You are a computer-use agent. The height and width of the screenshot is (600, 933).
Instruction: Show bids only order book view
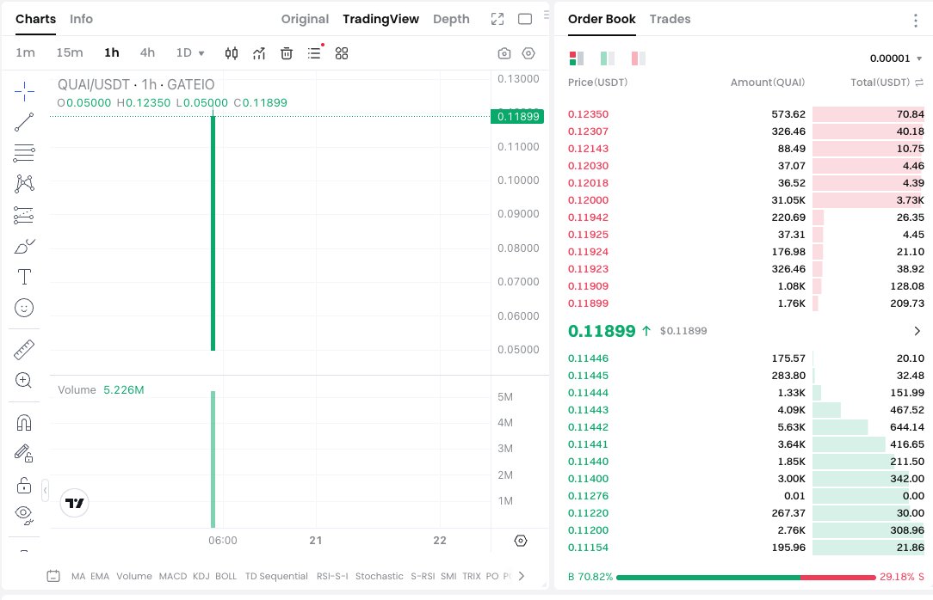click(x=608, y=58)
